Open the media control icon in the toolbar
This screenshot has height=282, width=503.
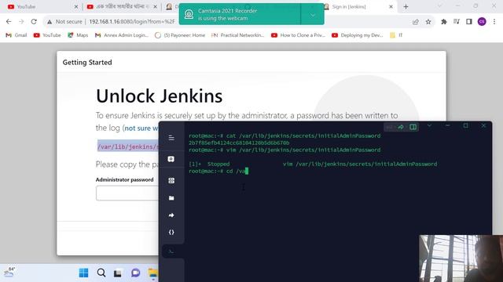click(x=457, y=22)
